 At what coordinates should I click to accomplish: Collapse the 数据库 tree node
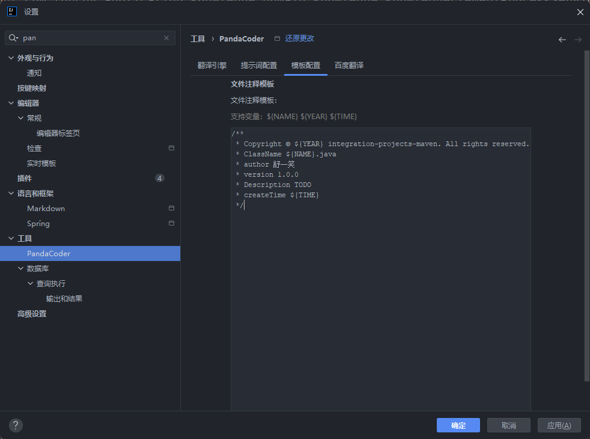coord(20,268)
